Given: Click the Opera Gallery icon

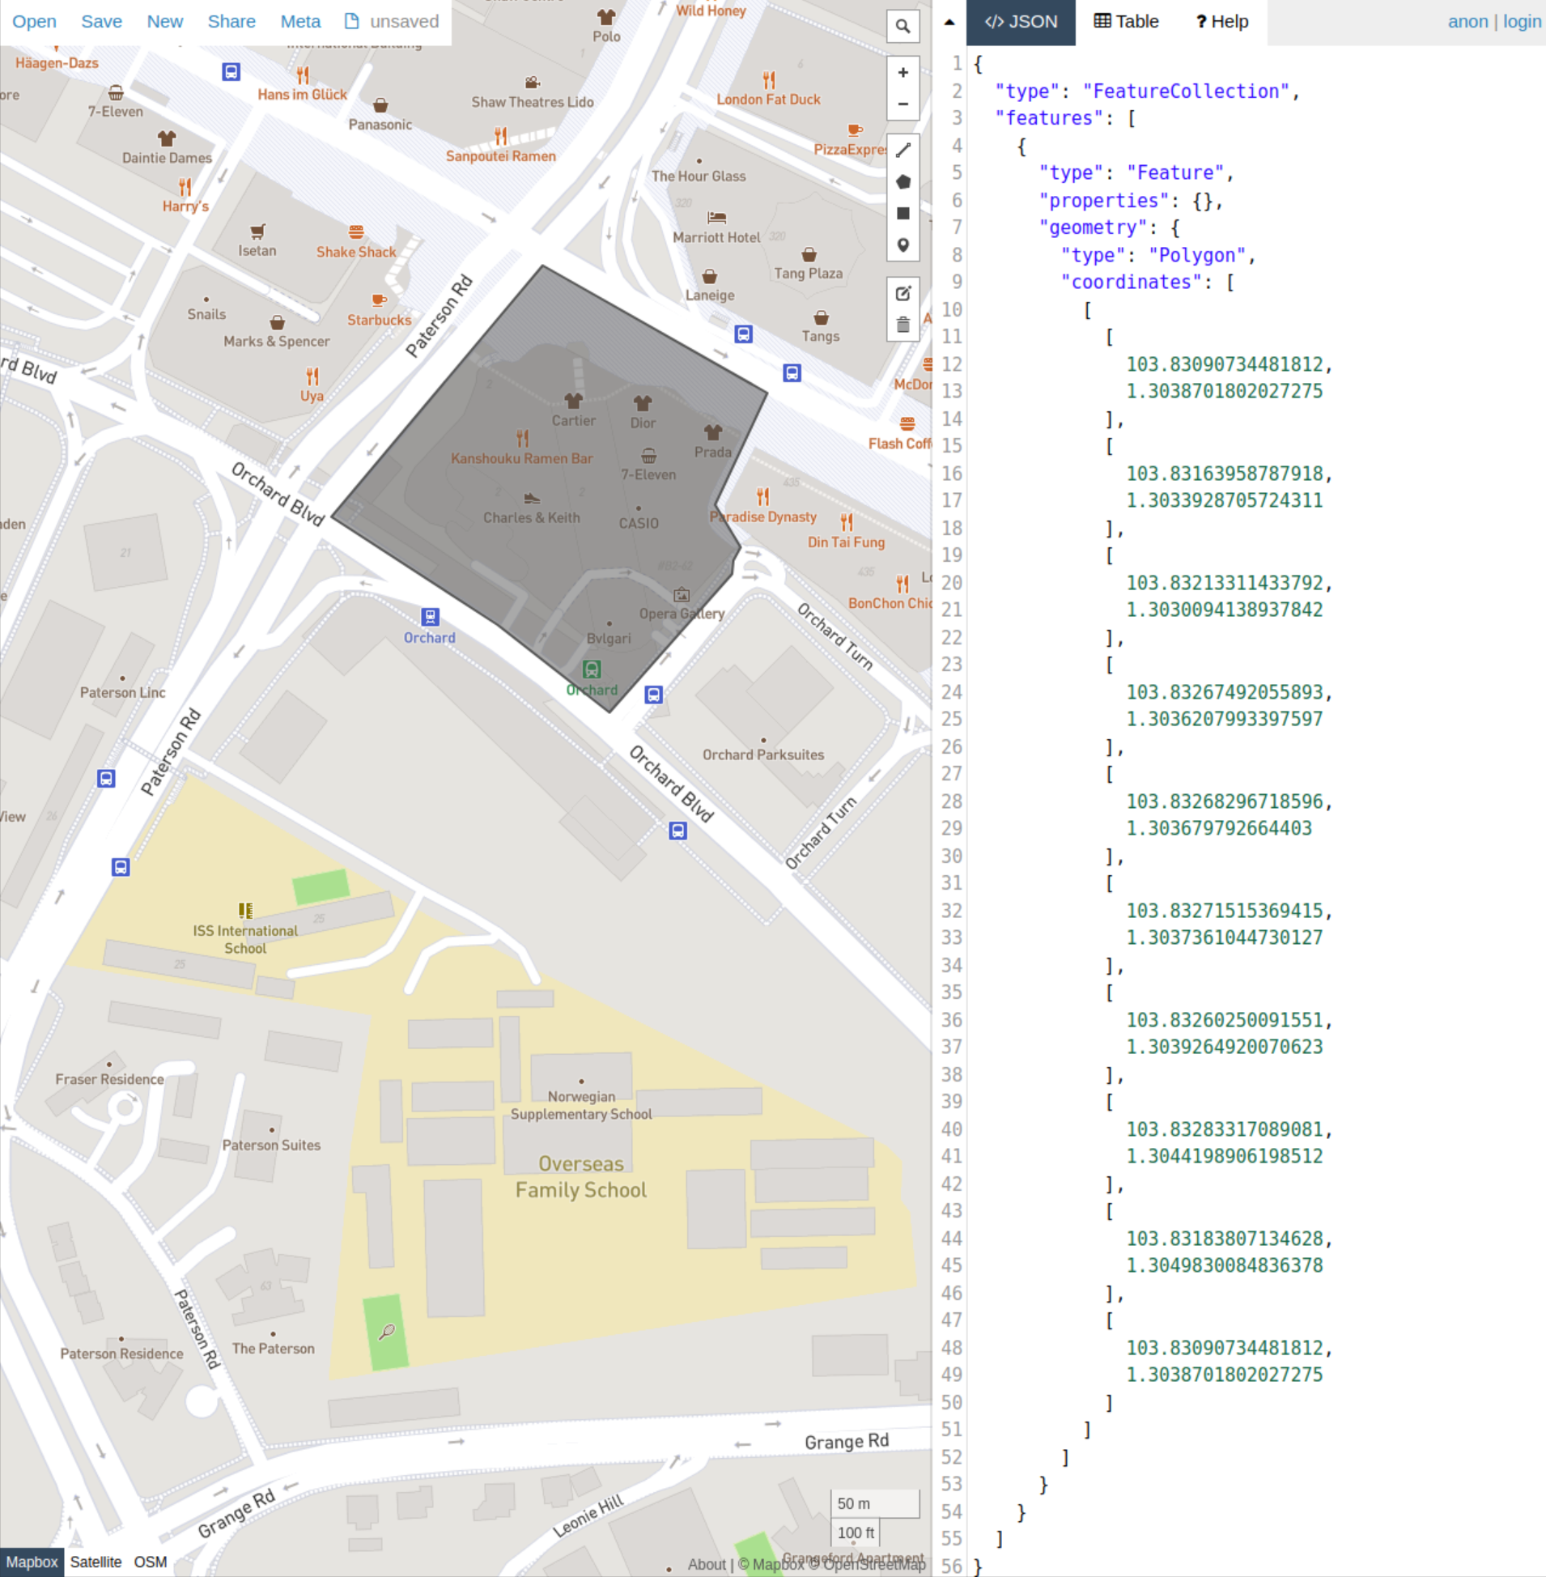Looking at the screenshot, I should (682, 595).
